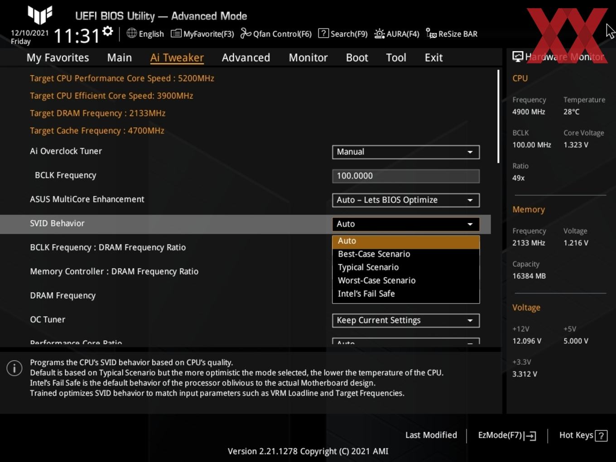Select Ai Overclock Tuner label
The image size is (616, 462).
pos(66,151)
